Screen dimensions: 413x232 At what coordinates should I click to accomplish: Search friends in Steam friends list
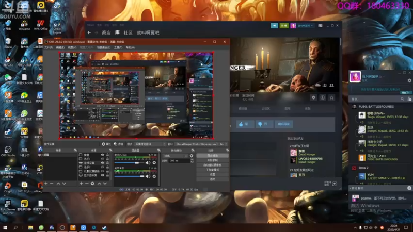pyautogui.click(x=402, y=99)
